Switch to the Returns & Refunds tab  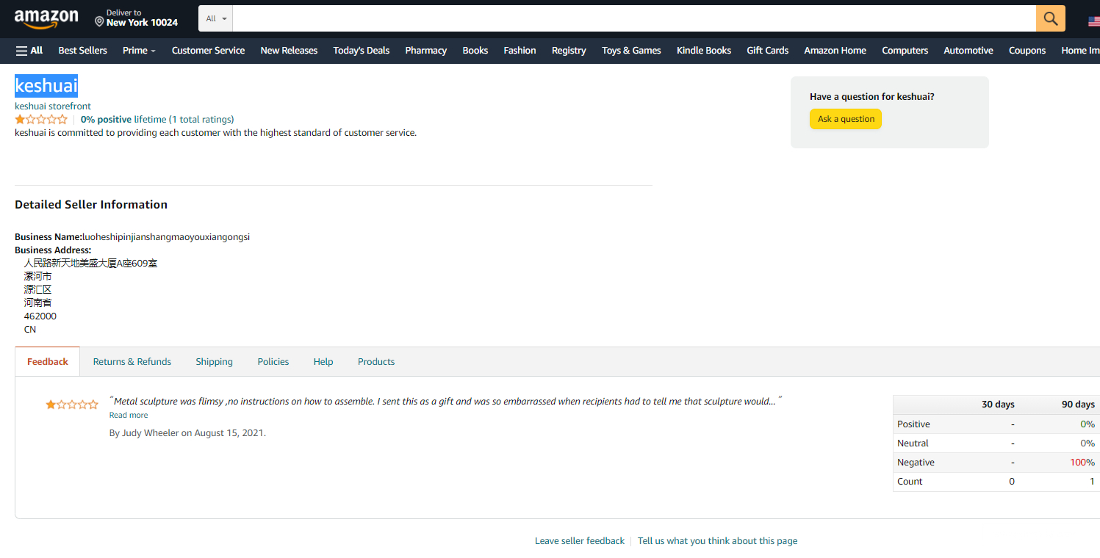click(x=132, y=362)
